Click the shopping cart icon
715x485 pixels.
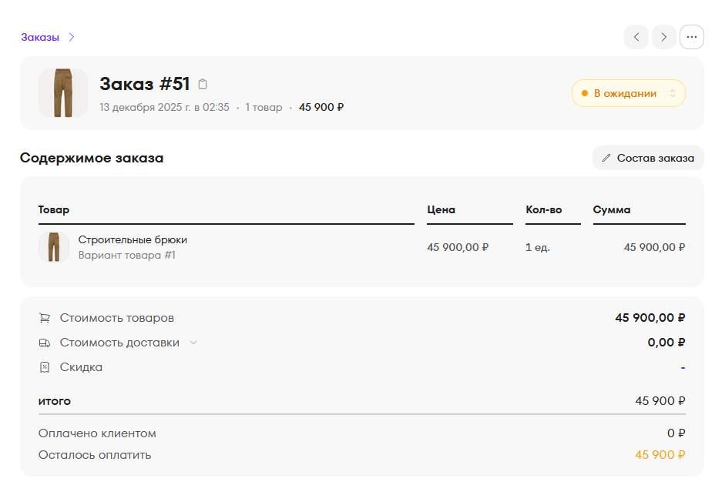(x=45, y=318)
